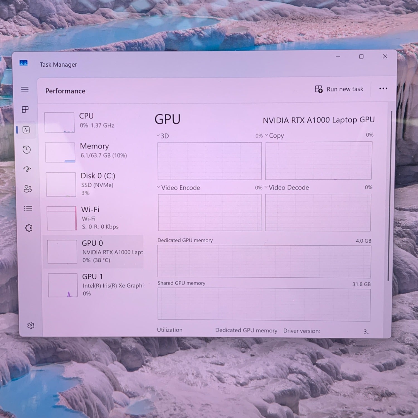The image size is (418, 418).
Task: Open the three-dot more options menu
Action: click(383, 89)
